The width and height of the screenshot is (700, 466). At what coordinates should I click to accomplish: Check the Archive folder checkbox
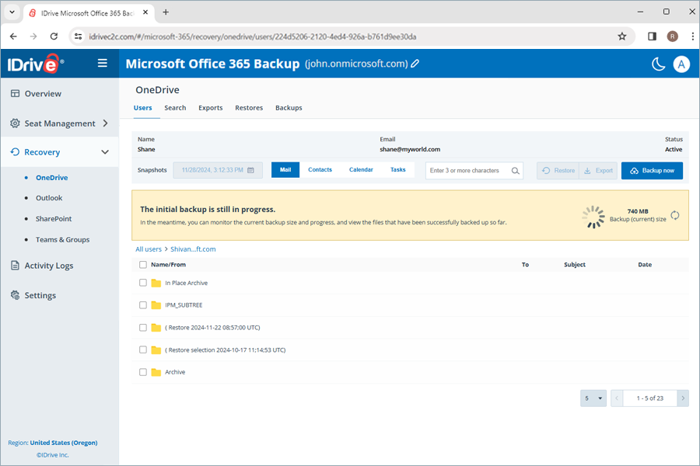point(143,372)
